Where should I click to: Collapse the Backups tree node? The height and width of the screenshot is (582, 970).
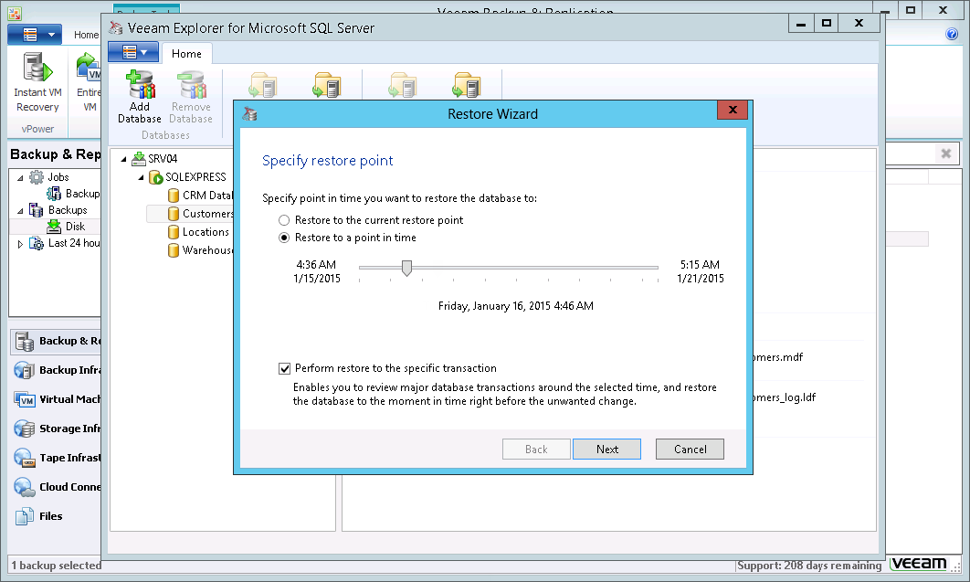20,210
